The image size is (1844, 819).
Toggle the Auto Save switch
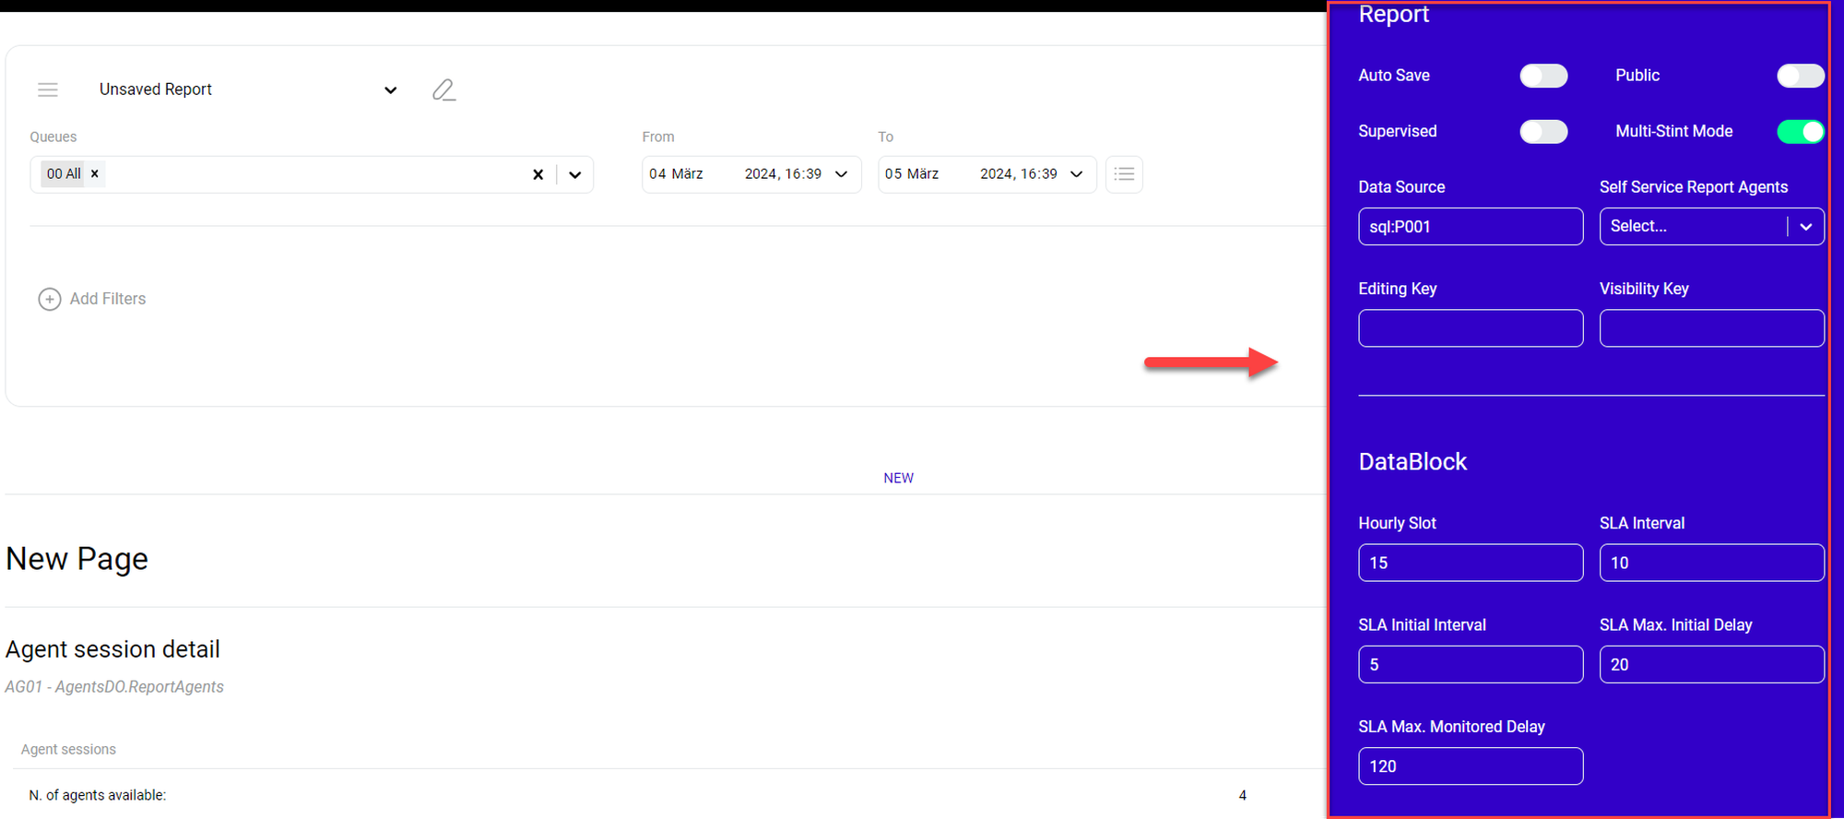[1543, 76]
